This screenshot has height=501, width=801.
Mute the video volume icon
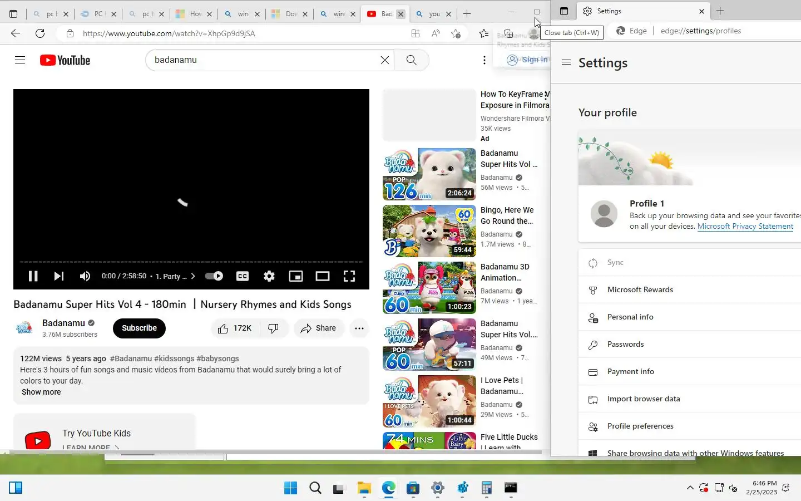click(x=85, y=276)
